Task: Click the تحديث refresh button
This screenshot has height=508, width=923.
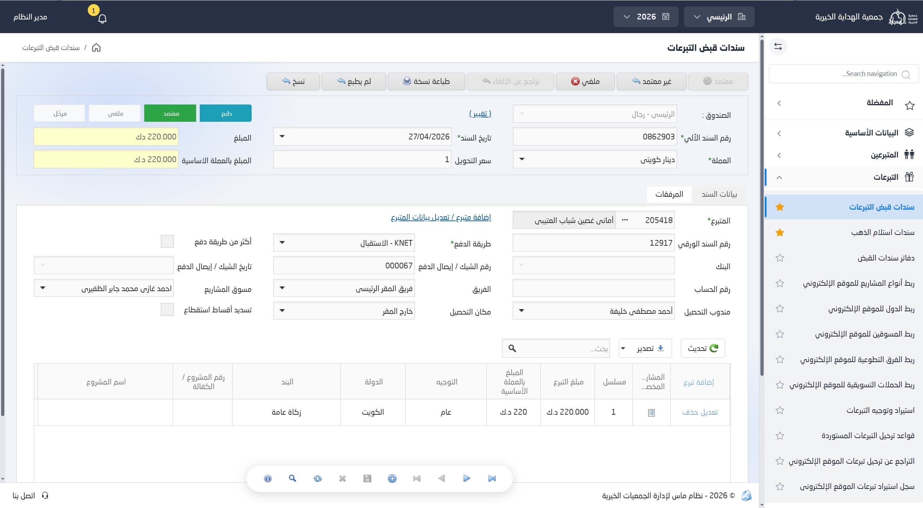Action: [703, 348]
